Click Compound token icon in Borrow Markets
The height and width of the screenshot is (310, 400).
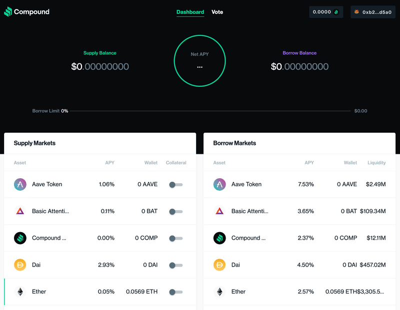click(x=219, y=238)
